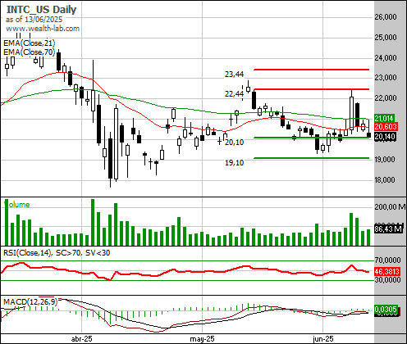Click the MACD(12,26,9) indicator label
The image size is (407, 344).
coord(30,302)
